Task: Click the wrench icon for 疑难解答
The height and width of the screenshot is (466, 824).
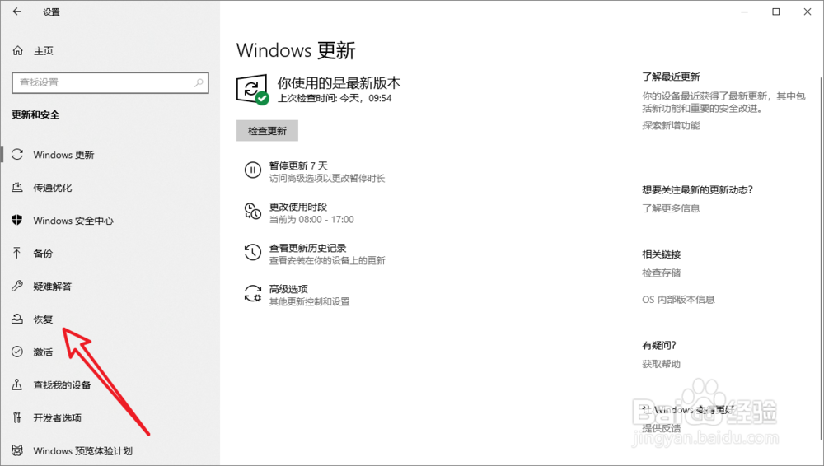Action: 17,286
